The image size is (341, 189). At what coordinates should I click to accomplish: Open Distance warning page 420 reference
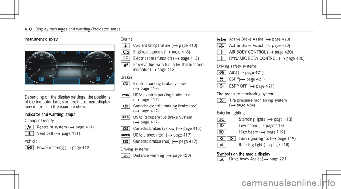click(178, 155)
